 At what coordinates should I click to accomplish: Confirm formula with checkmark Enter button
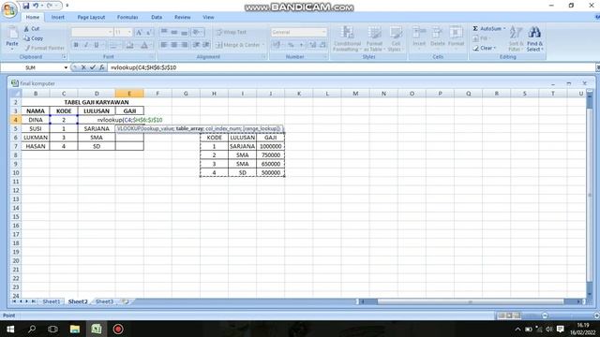point(93,67)
